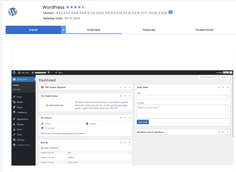Click the Collapse menu icon
The image size is (236, 172).
(x=14, y=145)
